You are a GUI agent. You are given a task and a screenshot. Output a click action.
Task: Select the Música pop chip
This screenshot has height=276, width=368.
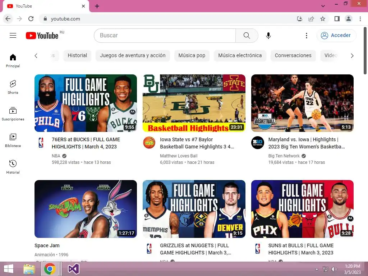(x=192, y=56)
